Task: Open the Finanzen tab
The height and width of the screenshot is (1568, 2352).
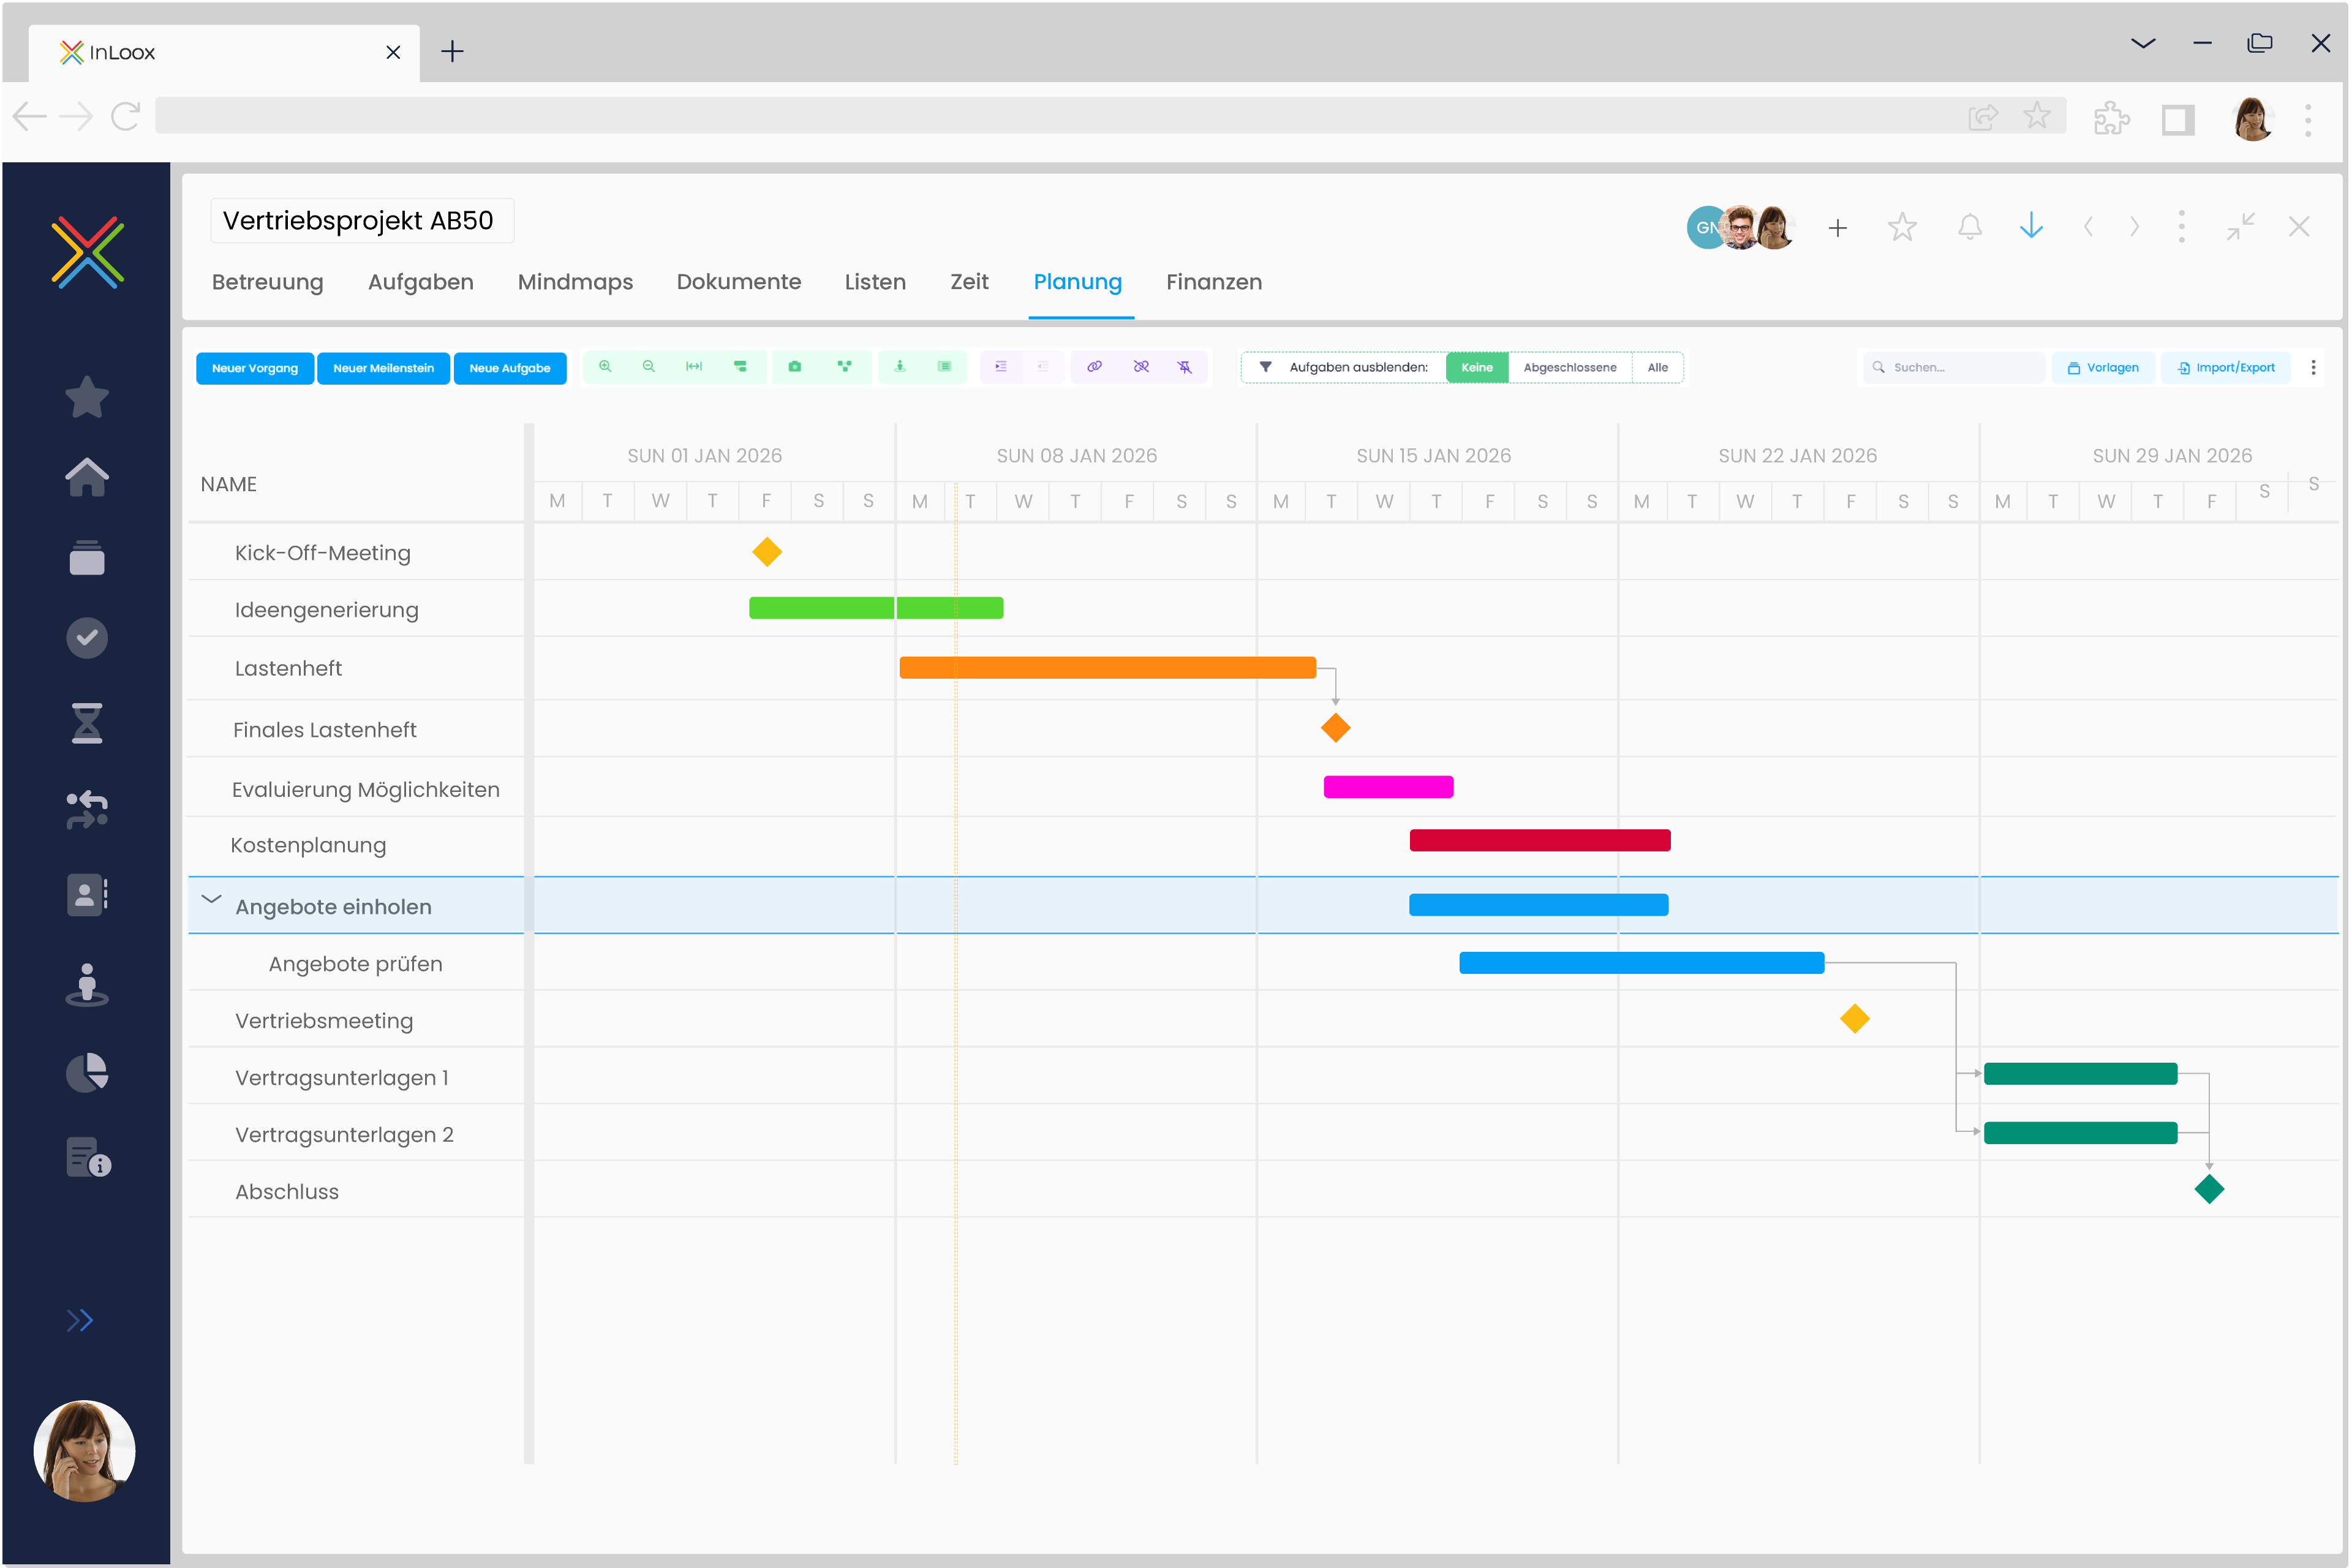Action: tap(1214, 282)
